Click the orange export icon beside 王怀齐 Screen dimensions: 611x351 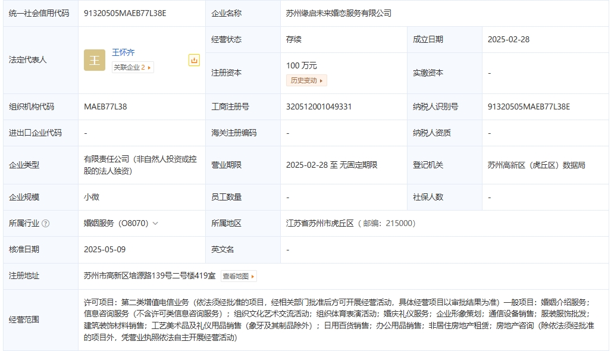[194, 60]
